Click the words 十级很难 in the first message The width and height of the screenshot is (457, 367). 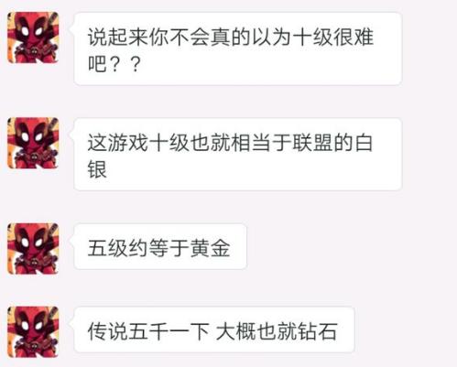coord(332,38)
